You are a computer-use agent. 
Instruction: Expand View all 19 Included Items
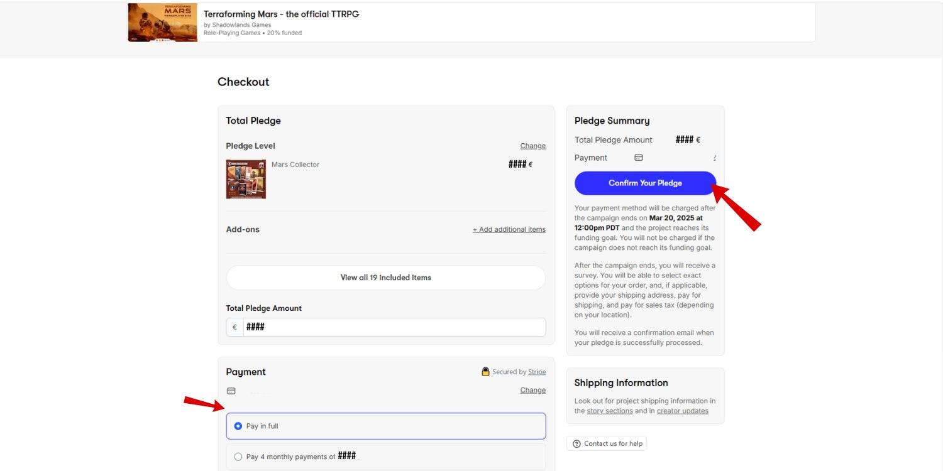click(385, 278)
